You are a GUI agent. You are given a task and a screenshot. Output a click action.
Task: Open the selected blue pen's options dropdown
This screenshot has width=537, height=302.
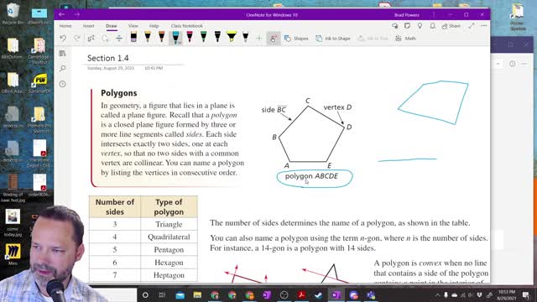click(179, 43)
